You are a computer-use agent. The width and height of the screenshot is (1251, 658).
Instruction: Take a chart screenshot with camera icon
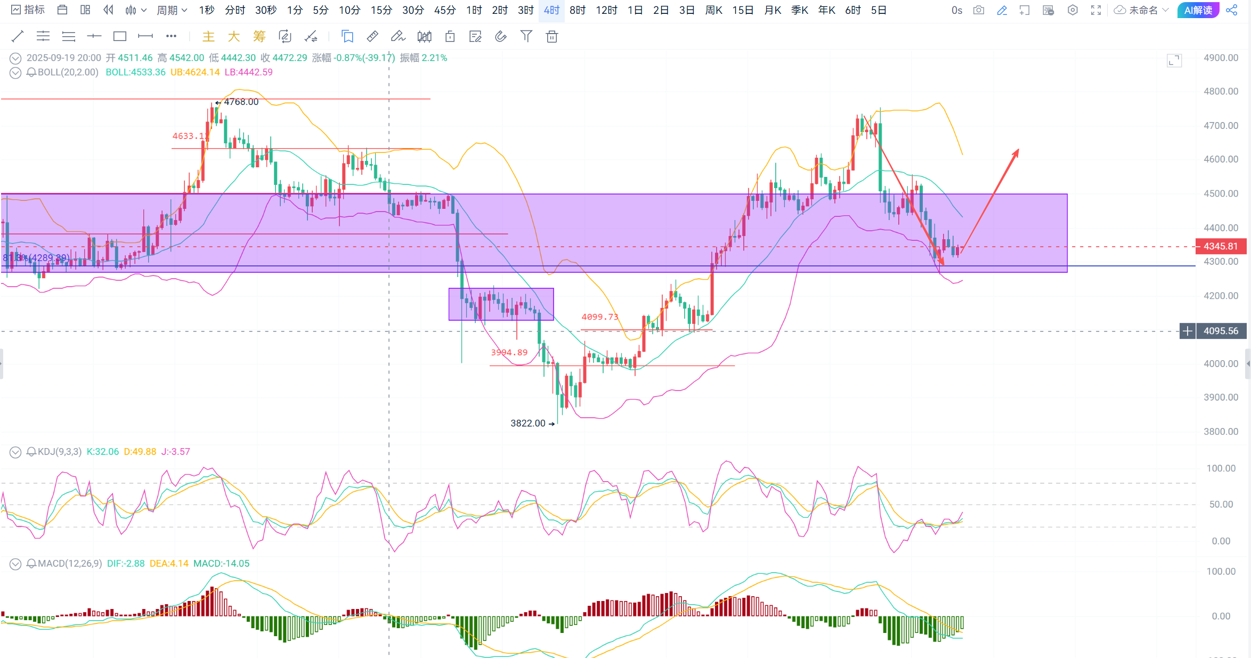[979, 10]
